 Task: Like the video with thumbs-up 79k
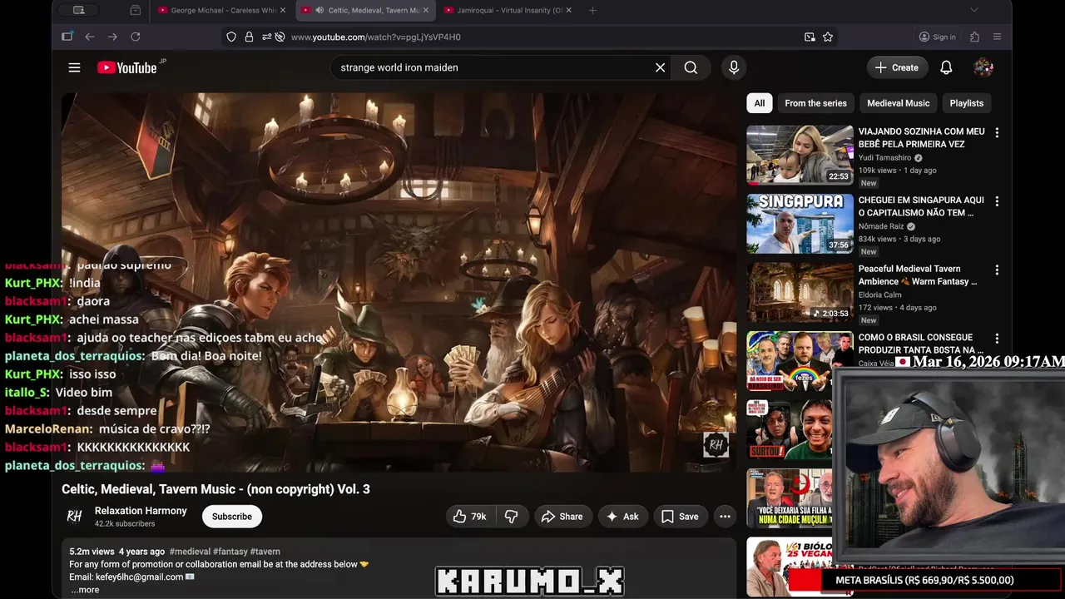[469, 517]
